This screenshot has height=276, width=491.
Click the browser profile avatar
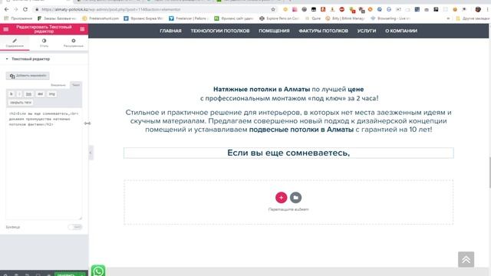coord(478,10)
